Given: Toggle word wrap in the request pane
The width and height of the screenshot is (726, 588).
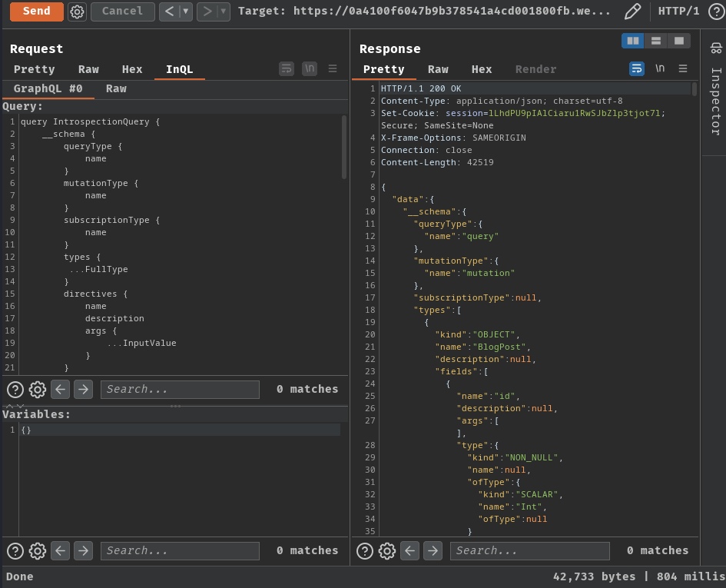Looking at the screenshot, I should click(287, 69).
